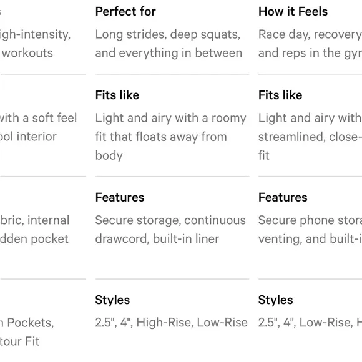Click the right column 'Fits like' heading
This screenshot has height=362, width=362.
(280, 95)
